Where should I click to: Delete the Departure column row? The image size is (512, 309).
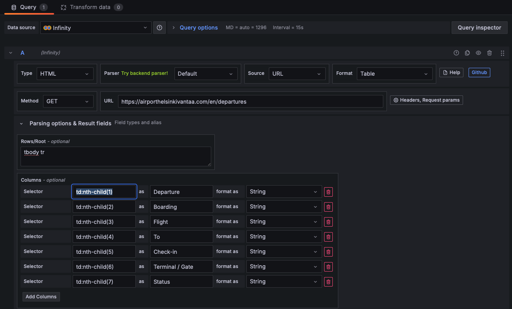click(328, 192)
